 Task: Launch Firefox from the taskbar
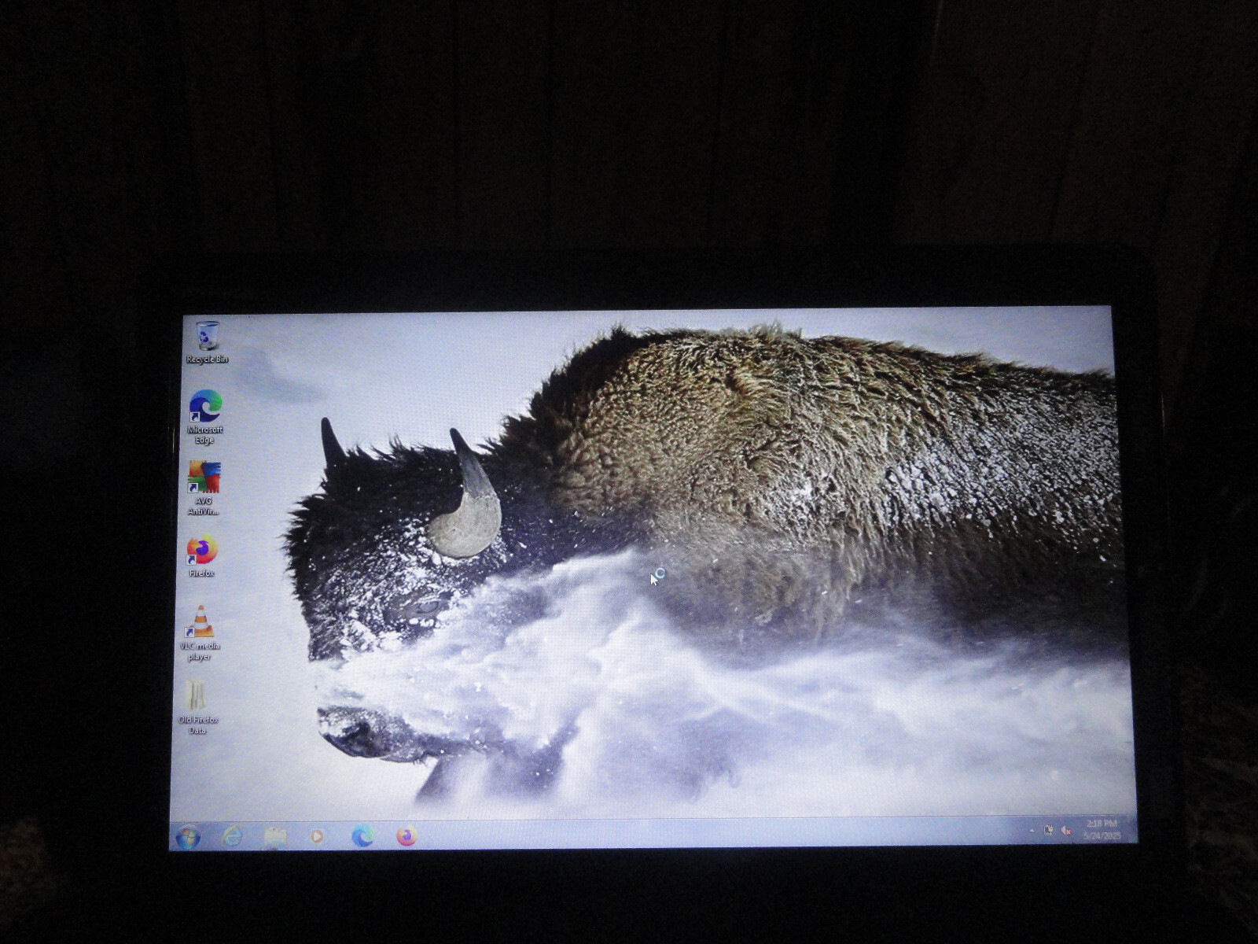406,835
